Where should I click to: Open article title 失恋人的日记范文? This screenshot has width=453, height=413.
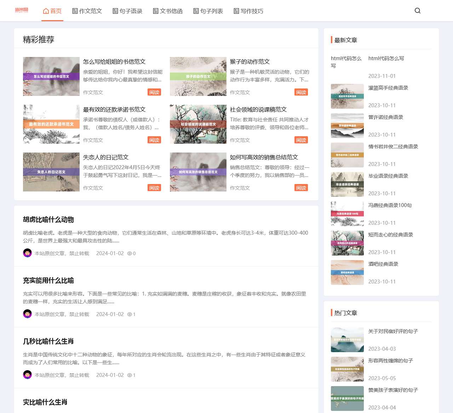[x=106, y=157]
